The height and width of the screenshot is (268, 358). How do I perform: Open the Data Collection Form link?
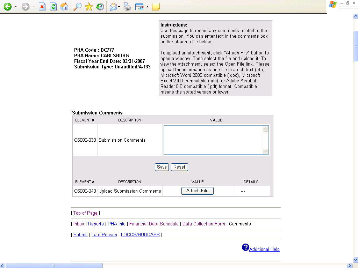point(204,224)
